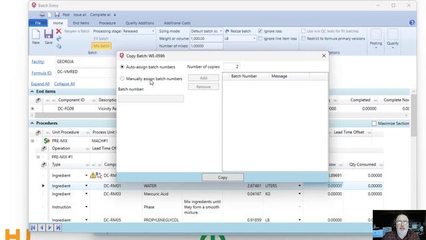
Task: Open Type dropdown for DC-RM03 ingredient
Action: point(87,194)
